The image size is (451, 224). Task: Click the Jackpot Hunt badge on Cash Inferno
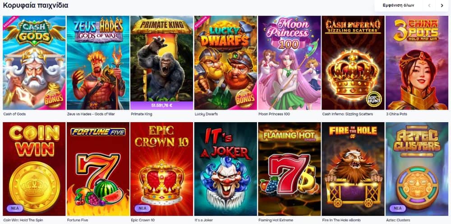click(x=373, y=99)
